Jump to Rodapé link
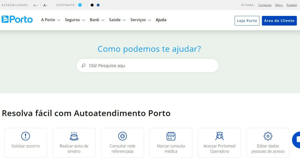 coord(292,5)
